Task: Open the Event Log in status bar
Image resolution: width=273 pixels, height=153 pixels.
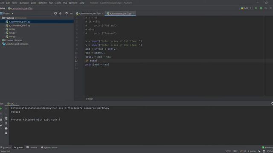Action: pyautogui.click(x=267, y=147)
